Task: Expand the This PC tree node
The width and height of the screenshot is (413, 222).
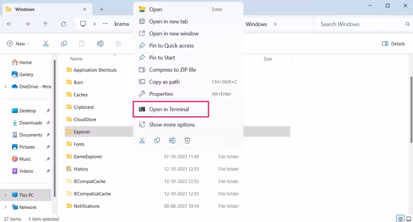Action: [x=6, y=195]
